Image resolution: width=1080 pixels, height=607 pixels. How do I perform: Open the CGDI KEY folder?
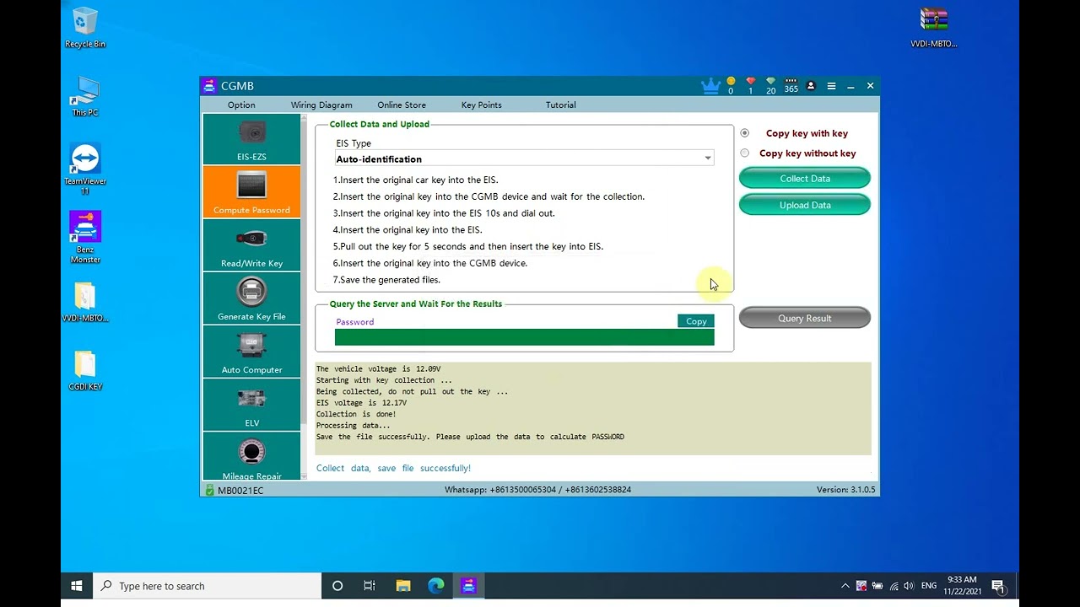click(x=85, y=370)
